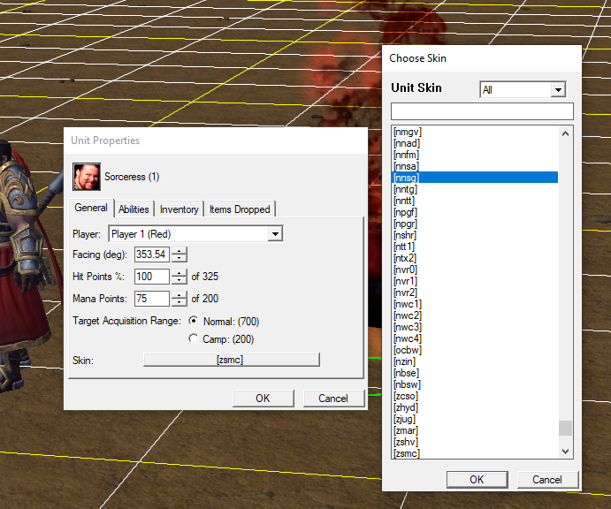Expand the Player 1 (Red) dropdown
611x509 pixels.
[x=276, y=234]
